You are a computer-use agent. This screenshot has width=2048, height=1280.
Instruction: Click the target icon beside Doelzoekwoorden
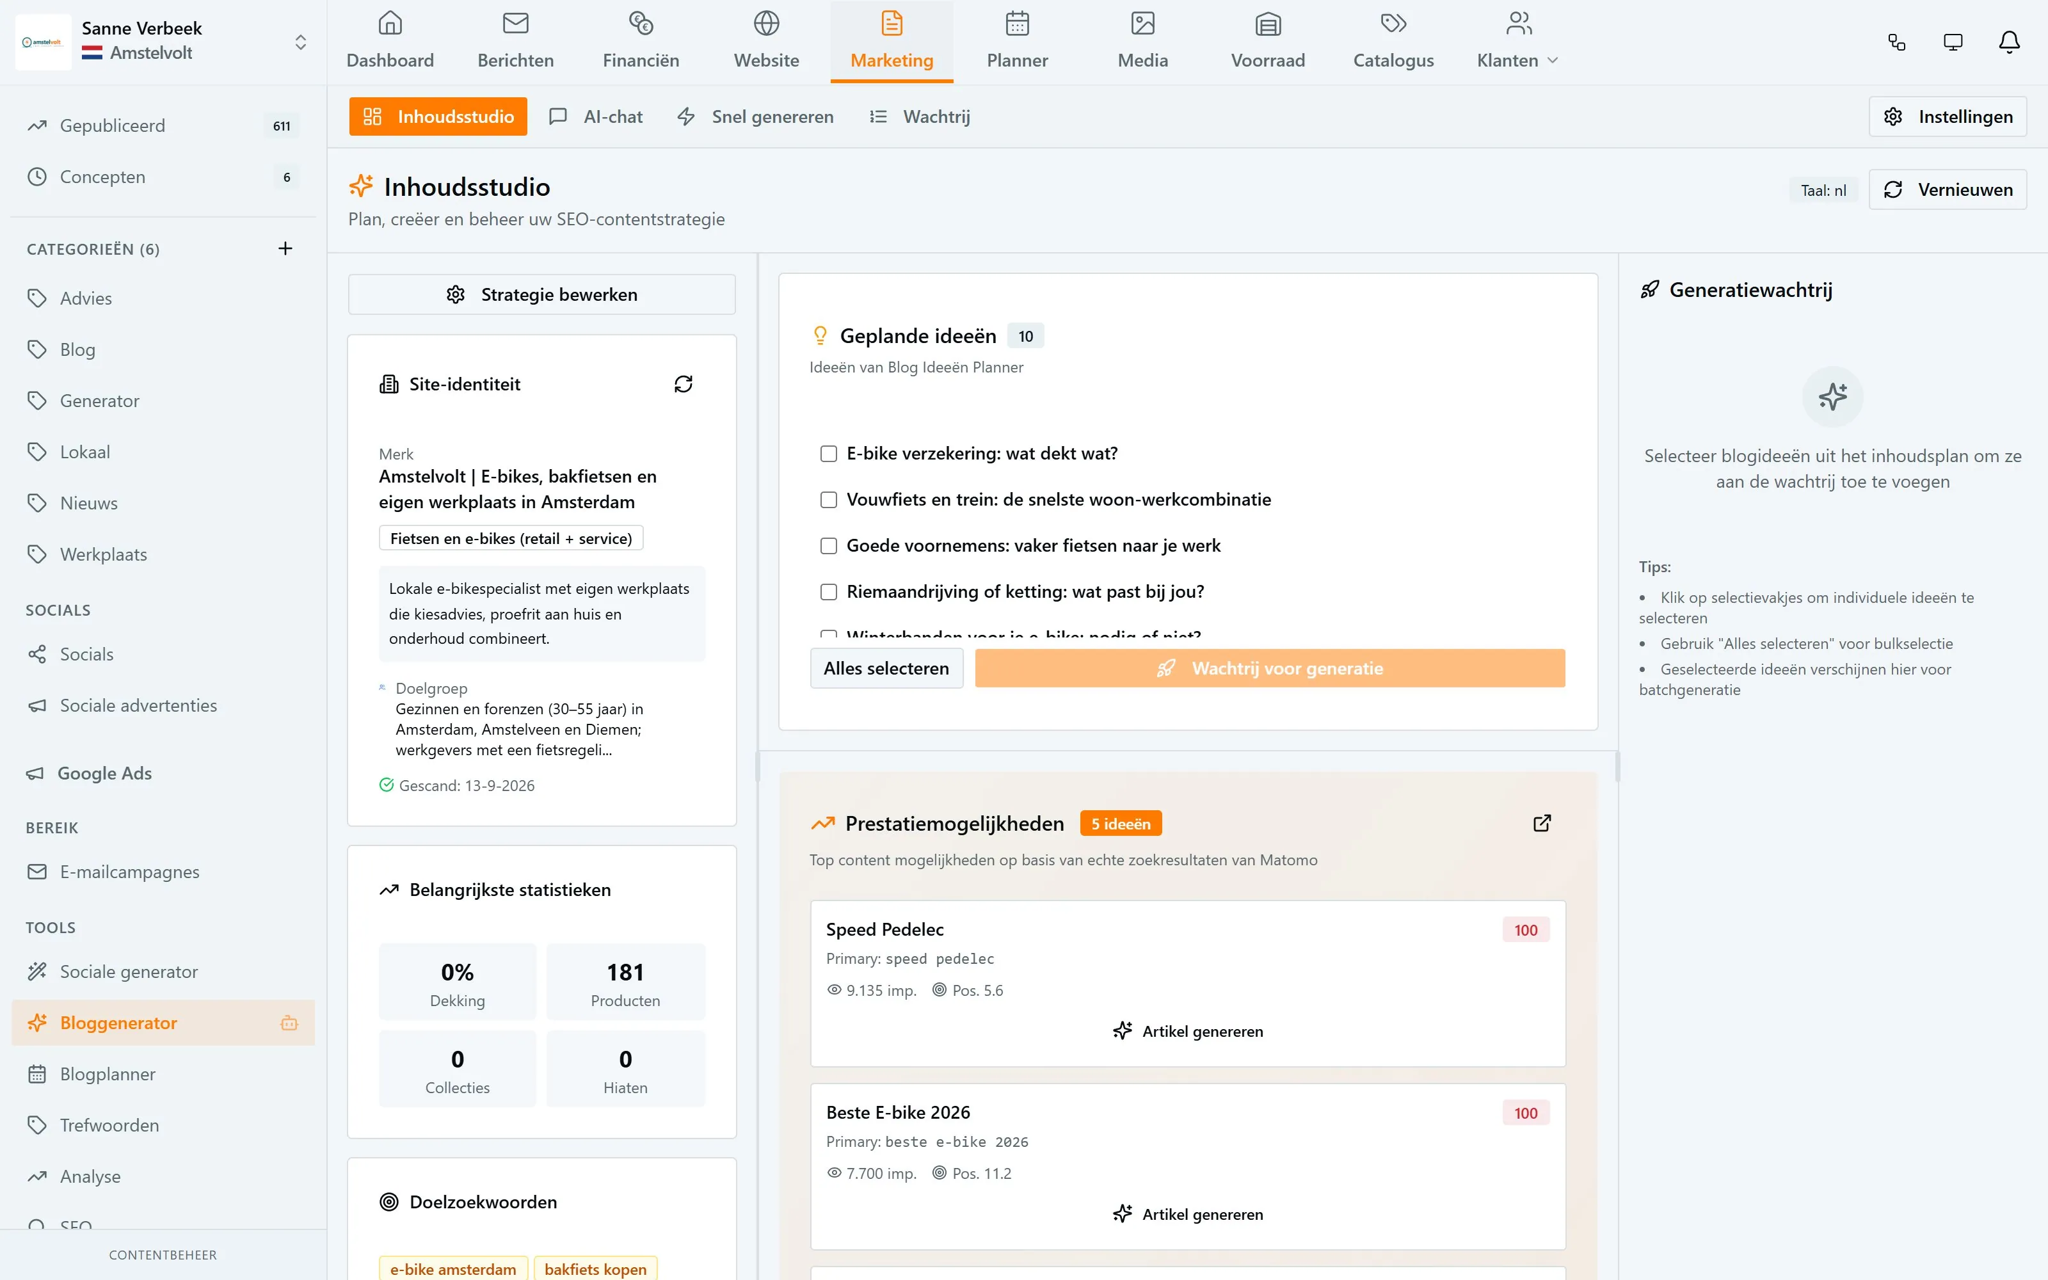coord(389,1202)
